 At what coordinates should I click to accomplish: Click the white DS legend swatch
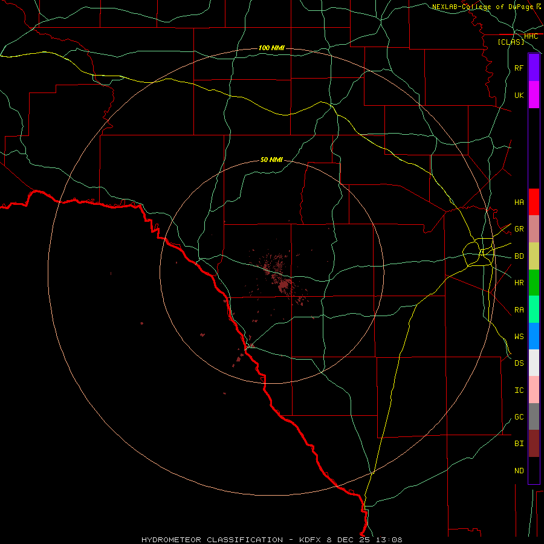[534, 363]
